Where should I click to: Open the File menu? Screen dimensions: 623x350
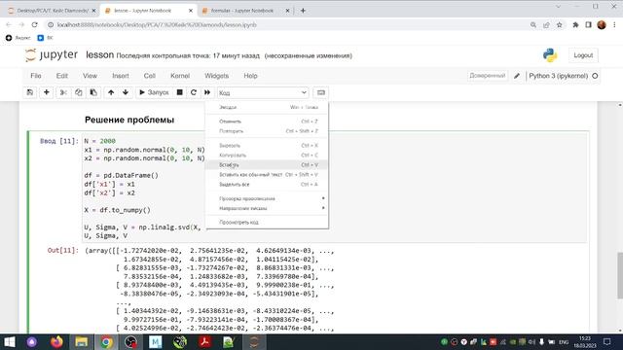[x=36, y=76]
